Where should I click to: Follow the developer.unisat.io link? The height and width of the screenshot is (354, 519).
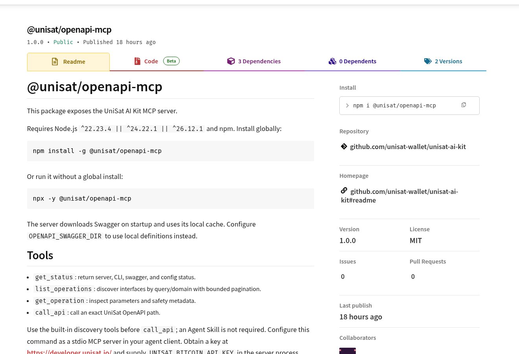click(x=69, y=352)
